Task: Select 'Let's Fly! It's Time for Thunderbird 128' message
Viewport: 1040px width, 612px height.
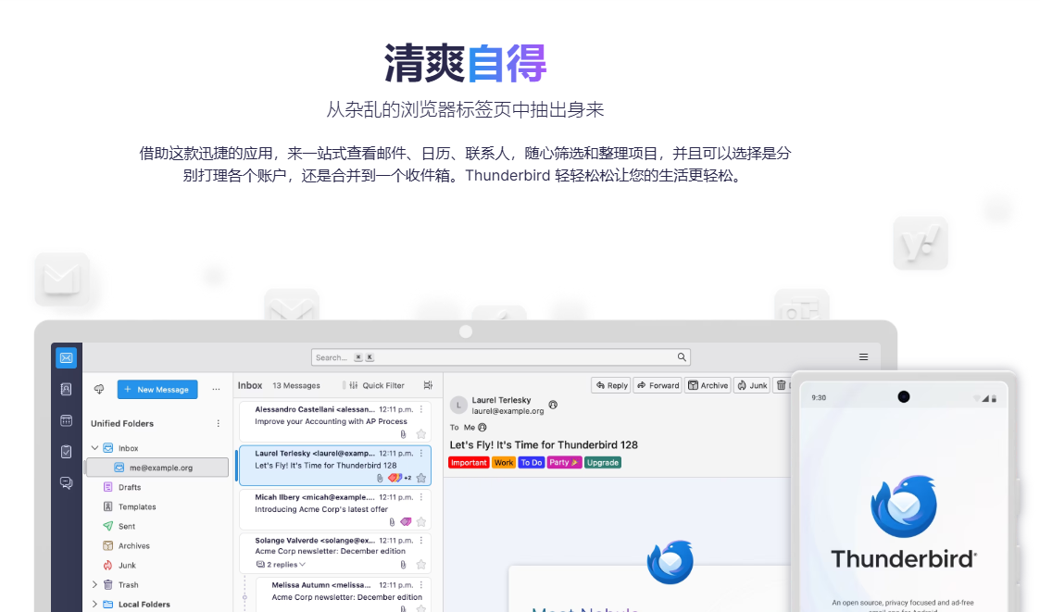Action: click(335, 466)
